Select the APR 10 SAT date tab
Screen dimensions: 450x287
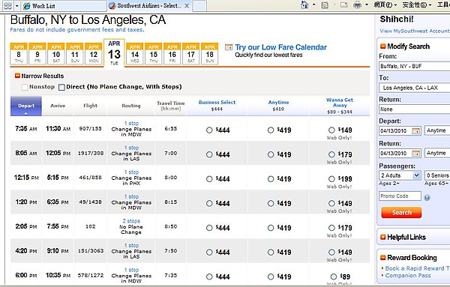tap(56, 54)
